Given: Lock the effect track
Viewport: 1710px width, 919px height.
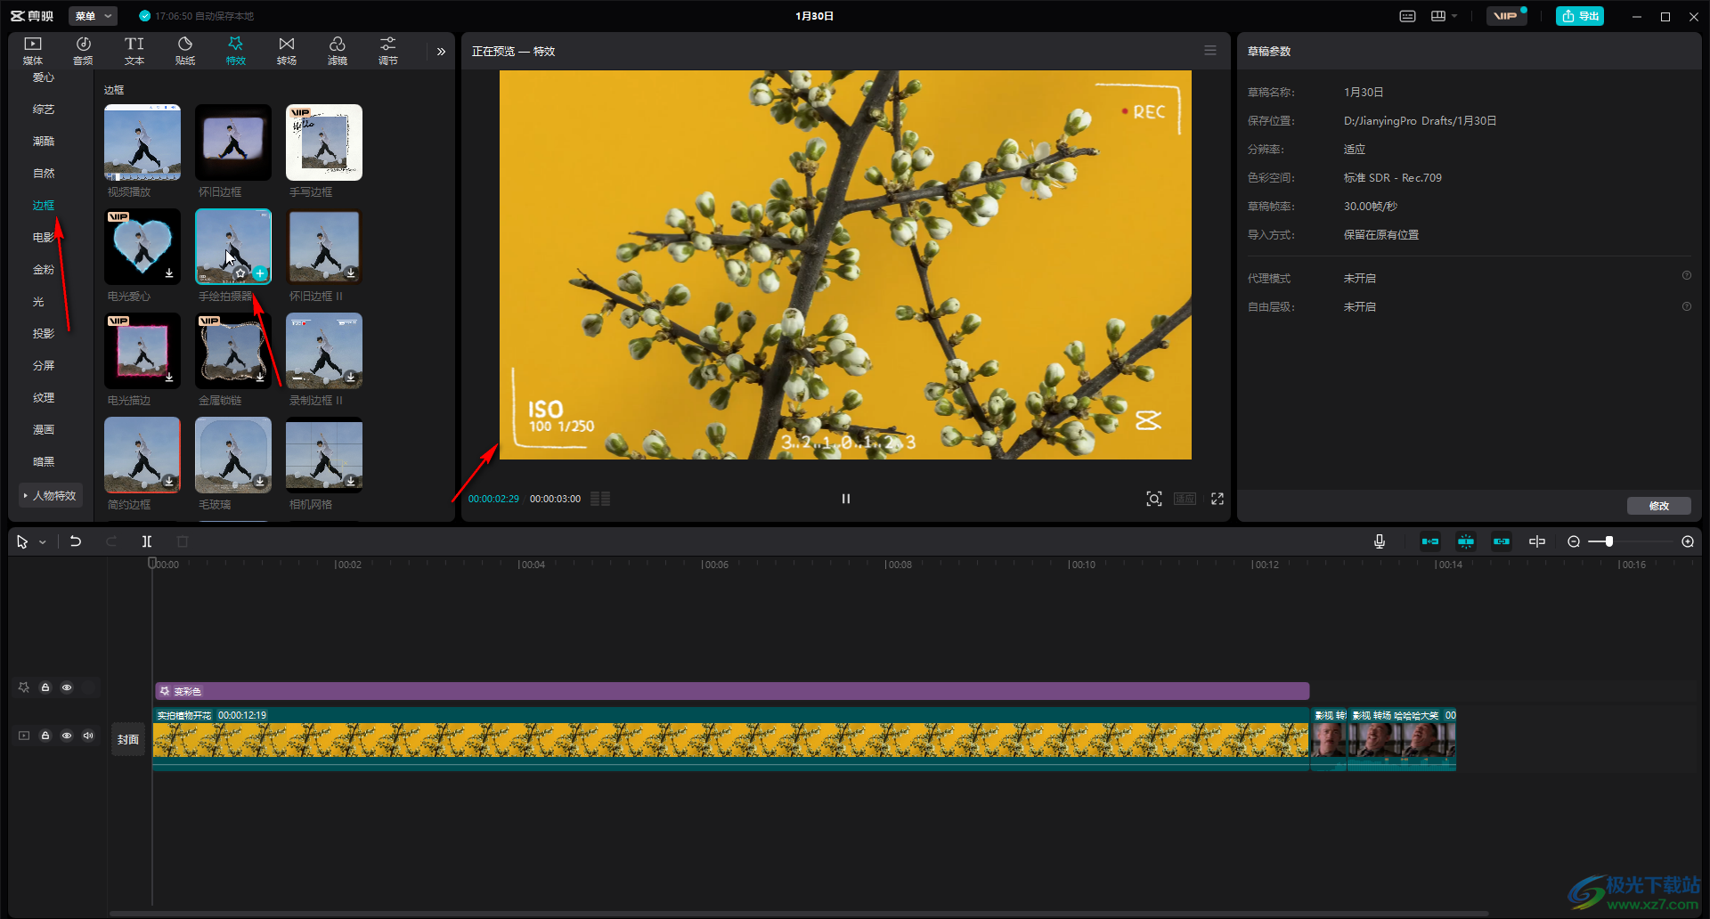Looking at the screenshot, I should 45,687.
